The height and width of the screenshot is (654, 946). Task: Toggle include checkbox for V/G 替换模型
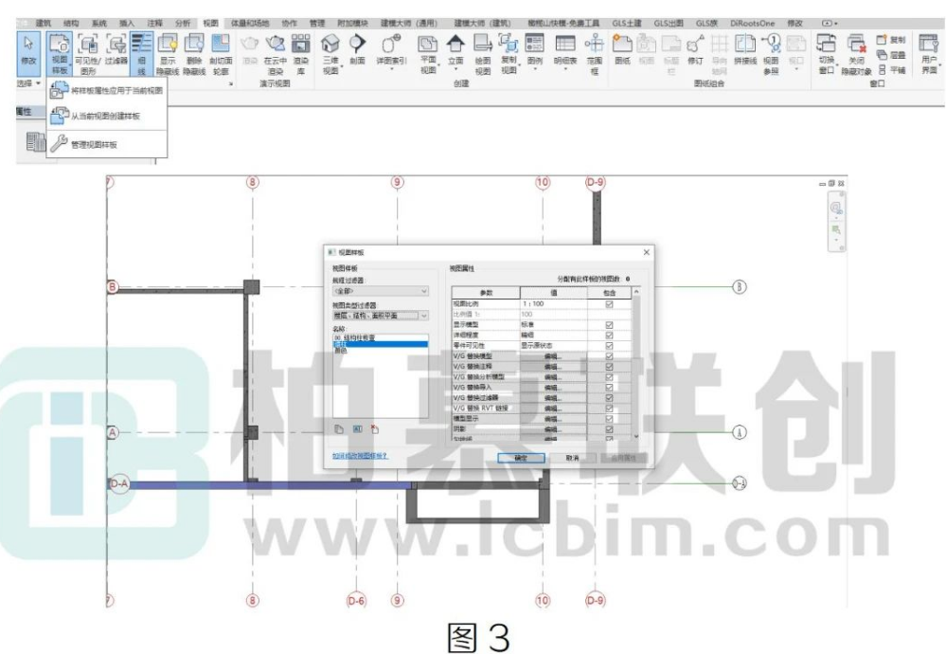click(x=609, y=356)
